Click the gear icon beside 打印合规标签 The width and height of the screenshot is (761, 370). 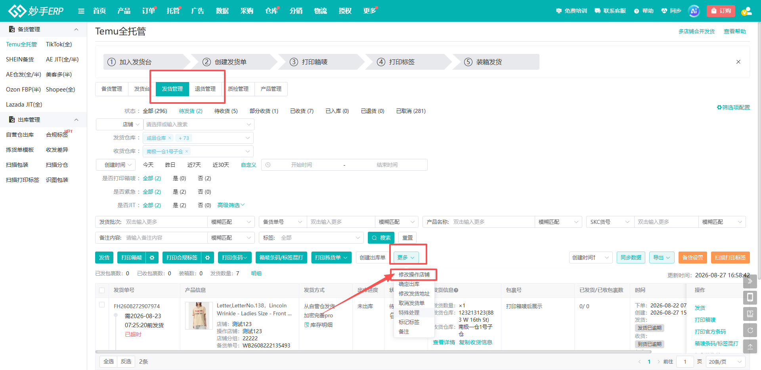tap(207, 257)
